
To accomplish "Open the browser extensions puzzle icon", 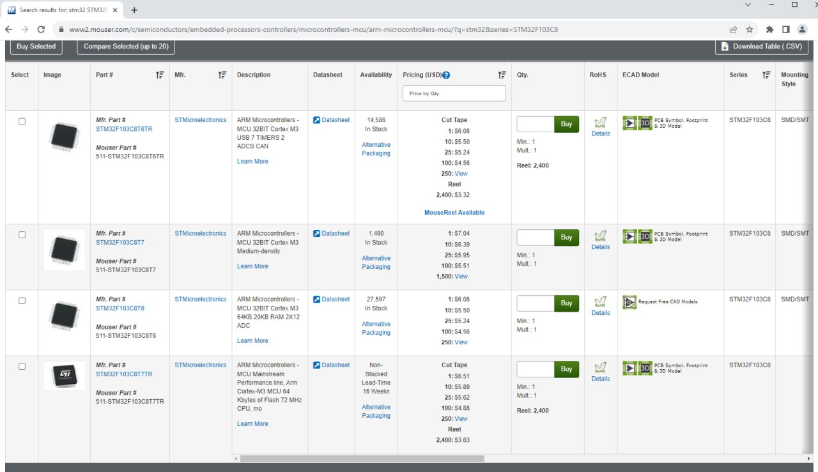I will (769, 29).
